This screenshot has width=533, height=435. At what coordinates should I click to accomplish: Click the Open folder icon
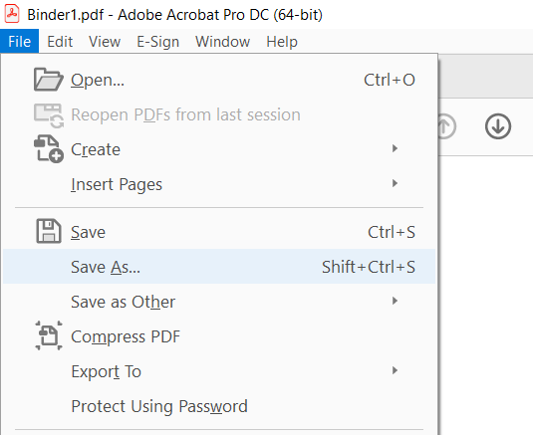48,80
